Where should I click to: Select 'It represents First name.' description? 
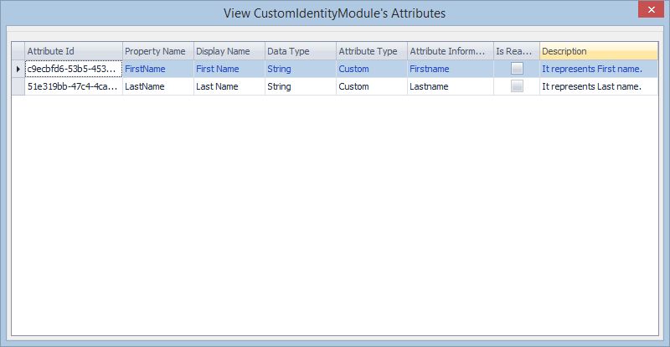click(x=599, y=69)
